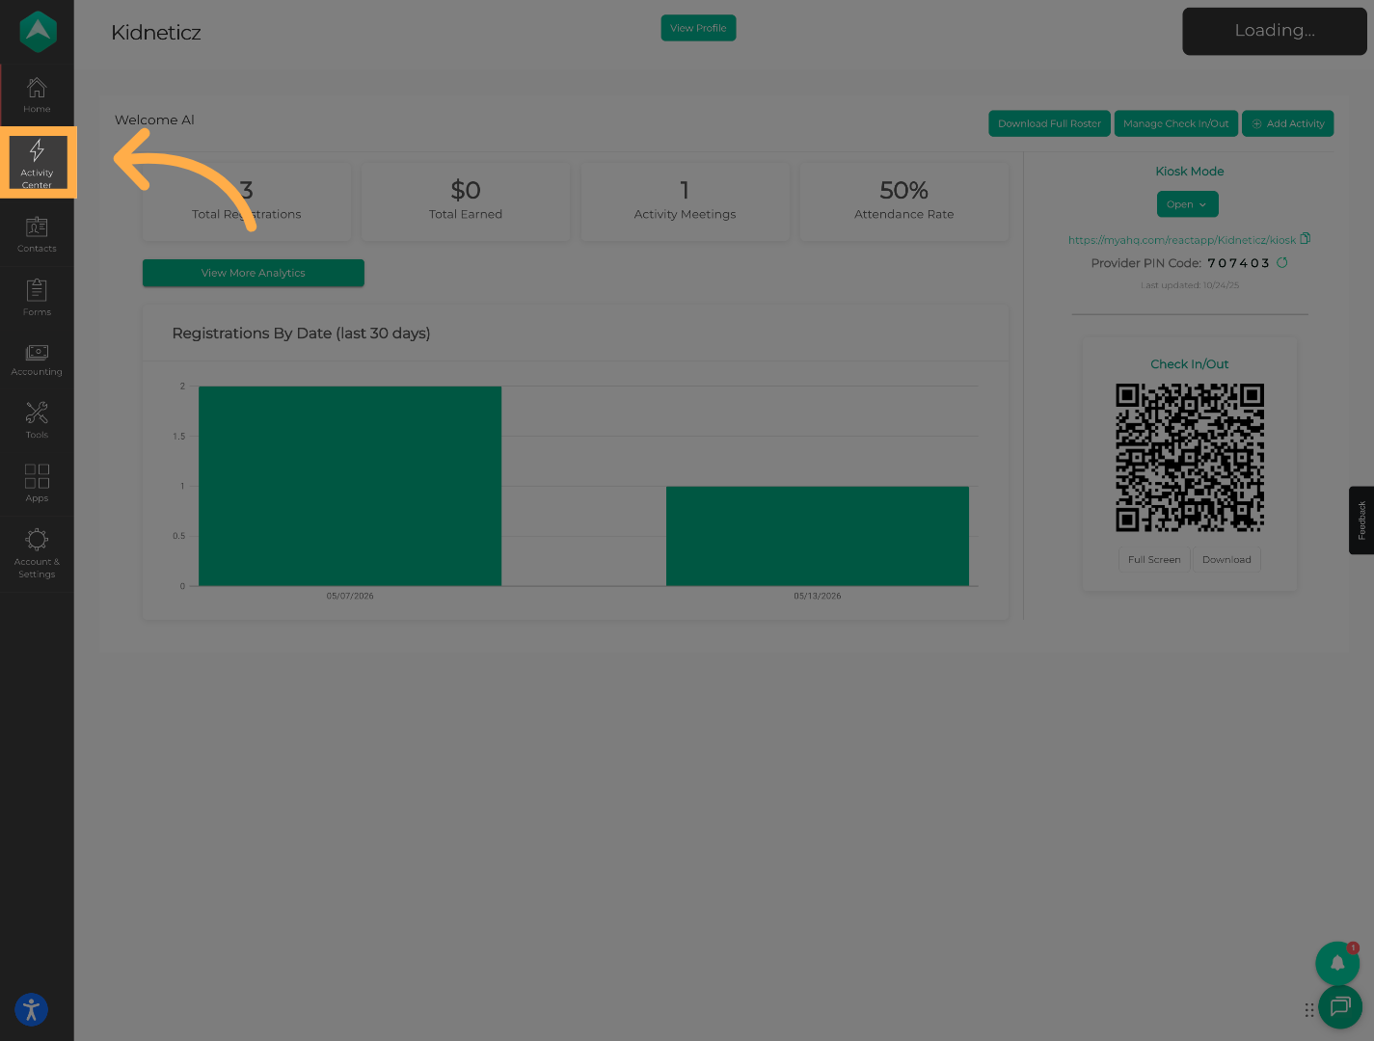Viewport: 1374px width, 1041px height.
Task: Open Forms from the sidebar
Action: click(37, 298)
